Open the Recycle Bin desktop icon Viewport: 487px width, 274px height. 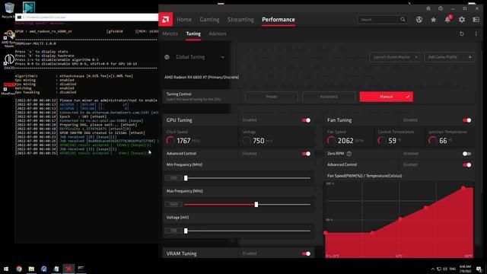tap(8, 10)
